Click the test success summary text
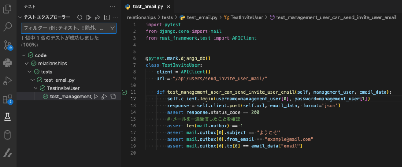The width and height of the screenshot is (402, 167). pos(60,42)
